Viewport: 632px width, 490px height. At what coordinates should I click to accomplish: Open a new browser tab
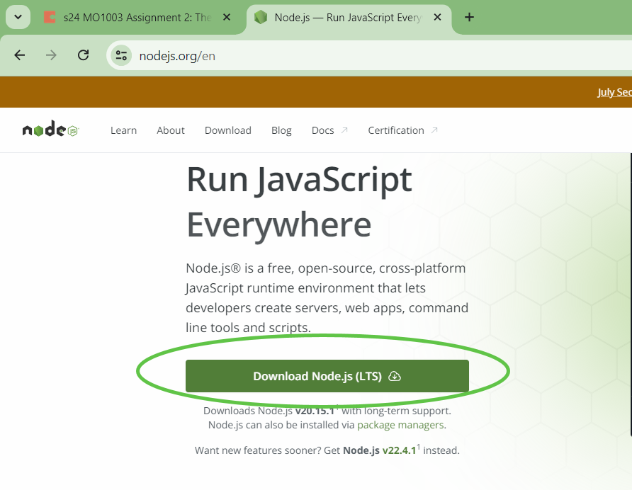[469, 17]
